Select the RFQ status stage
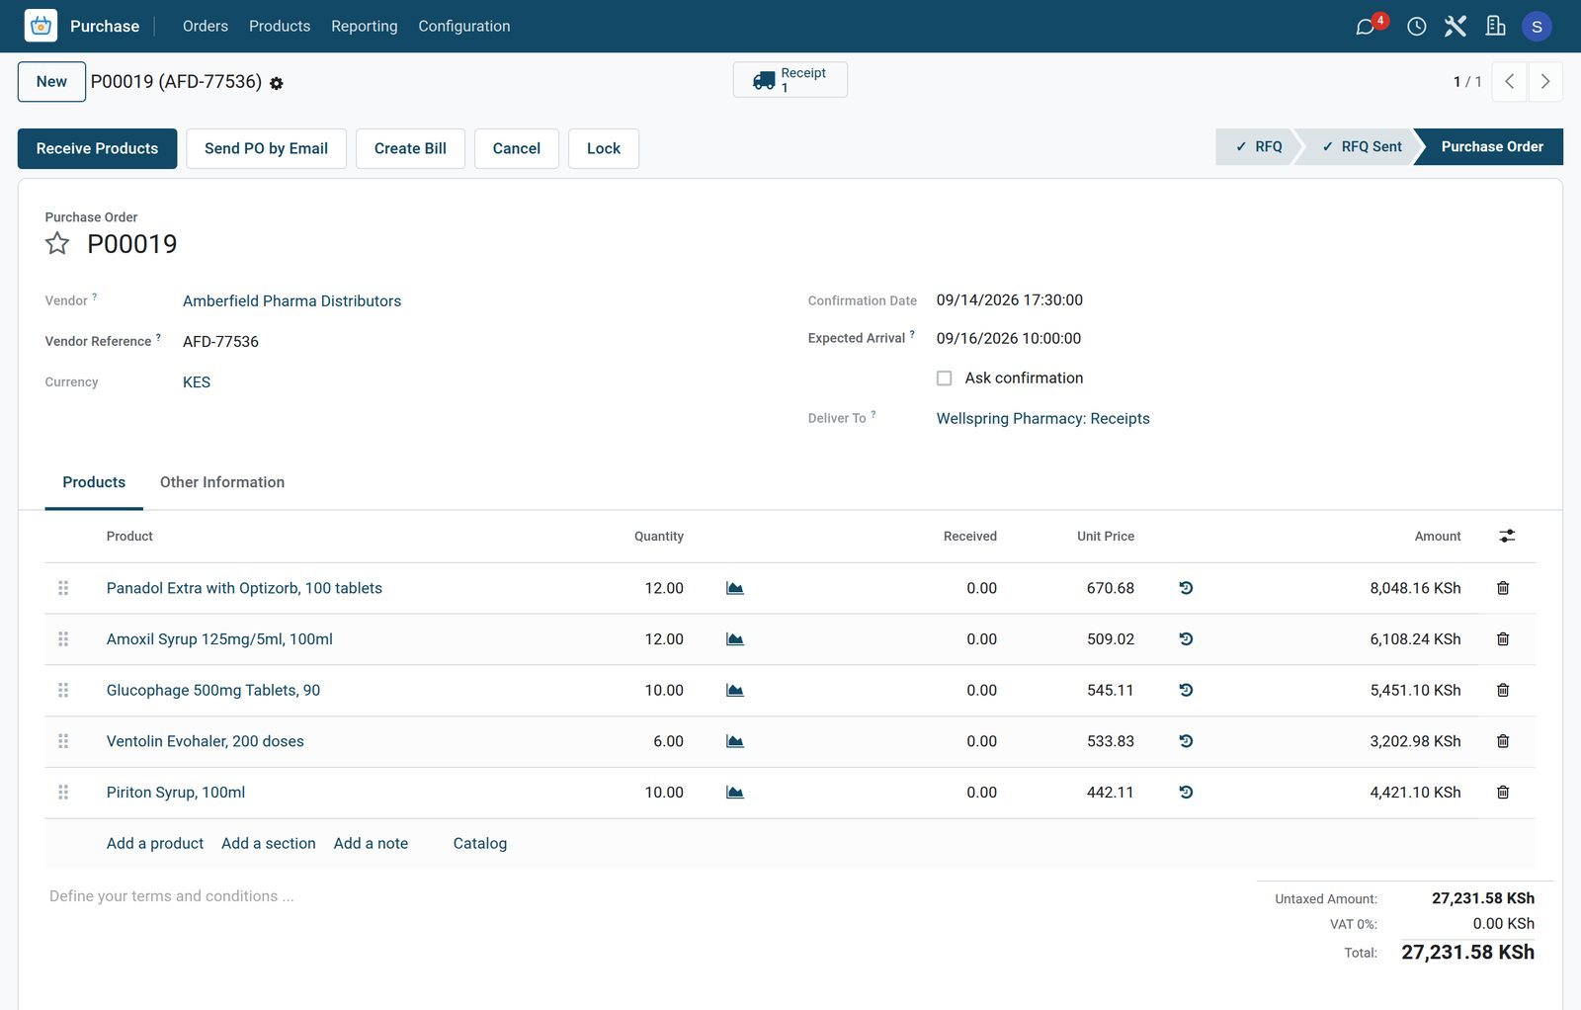 1256,146
